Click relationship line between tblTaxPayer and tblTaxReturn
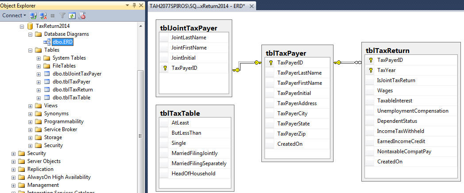The width and height of the screenshot is (464, 193). click(x=347, y=62)
